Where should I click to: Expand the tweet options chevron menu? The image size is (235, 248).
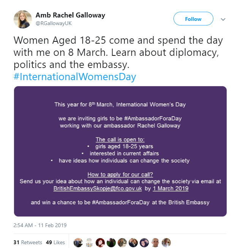223,19
